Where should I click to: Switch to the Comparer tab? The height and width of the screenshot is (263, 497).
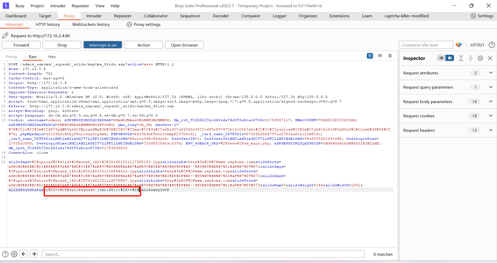click(251, 16)
